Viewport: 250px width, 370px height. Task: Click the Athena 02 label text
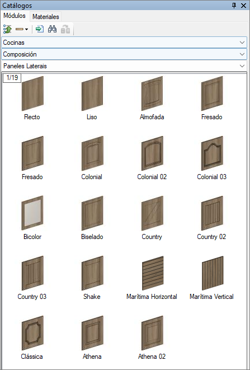152,357
